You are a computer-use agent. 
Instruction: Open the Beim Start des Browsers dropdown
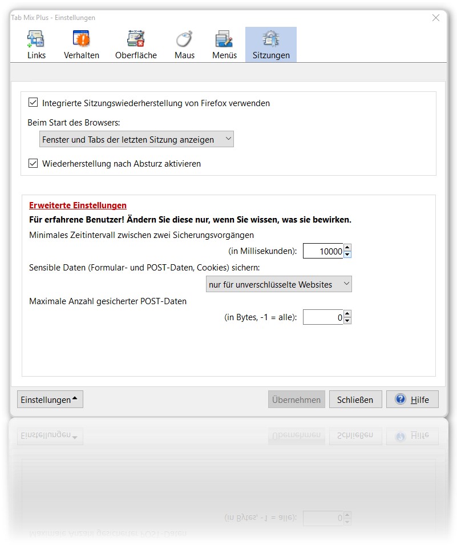(136, 139)
